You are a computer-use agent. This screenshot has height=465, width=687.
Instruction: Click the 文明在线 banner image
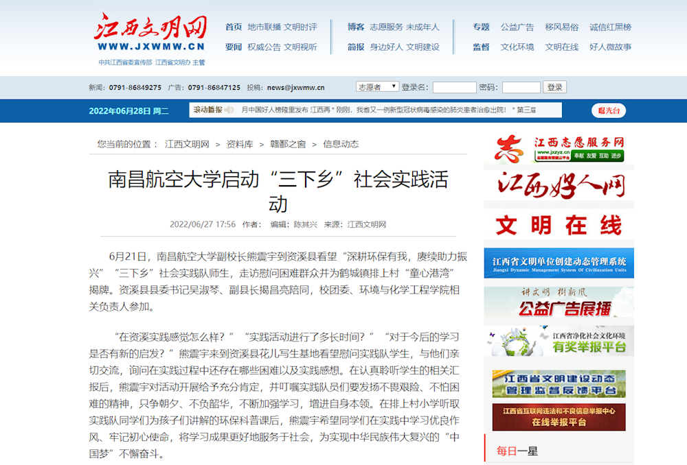click(559, 225)
